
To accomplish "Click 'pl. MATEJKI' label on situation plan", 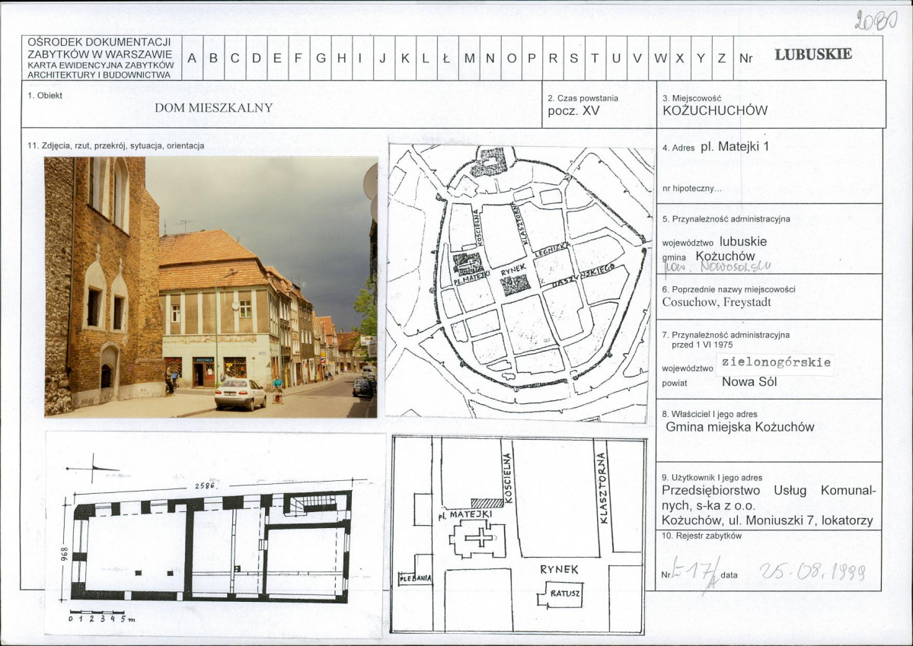I will point(464,514).
